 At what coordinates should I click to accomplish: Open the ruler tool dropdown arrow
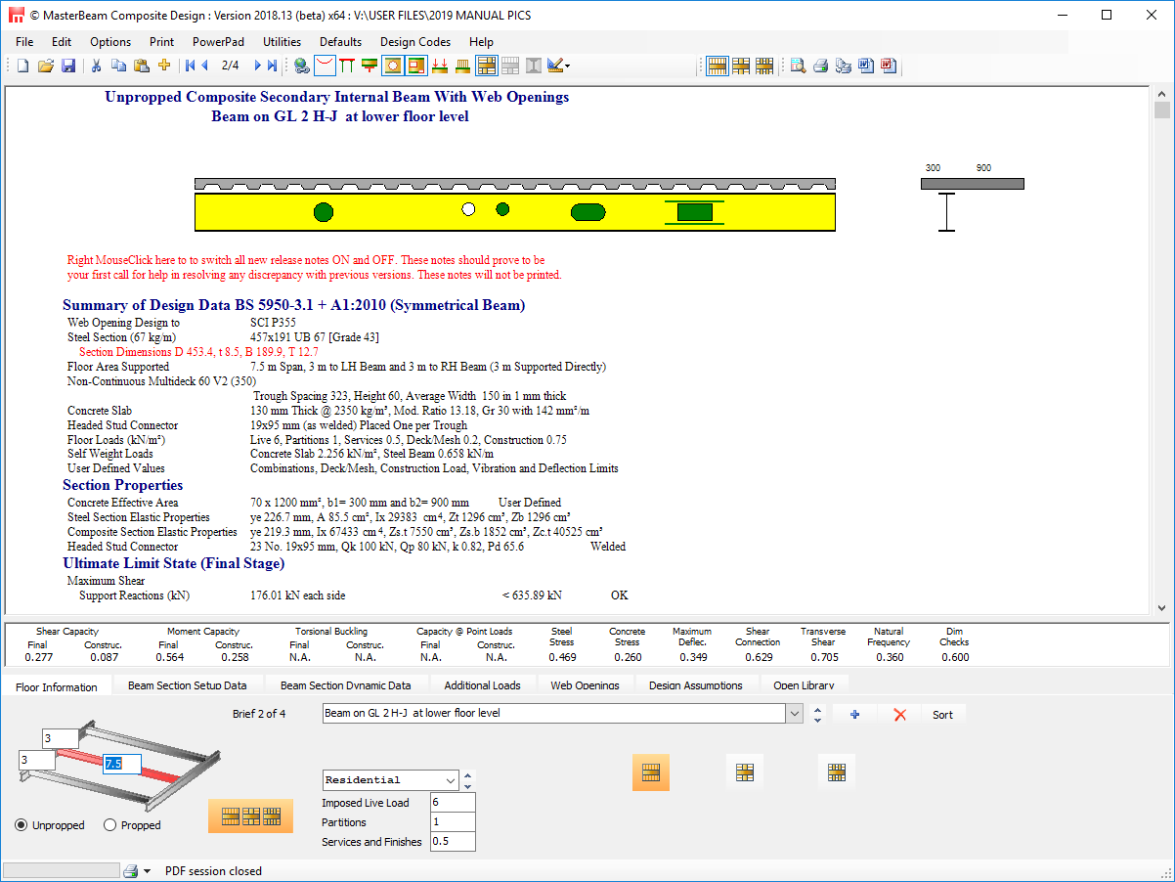tap(567, 66)
